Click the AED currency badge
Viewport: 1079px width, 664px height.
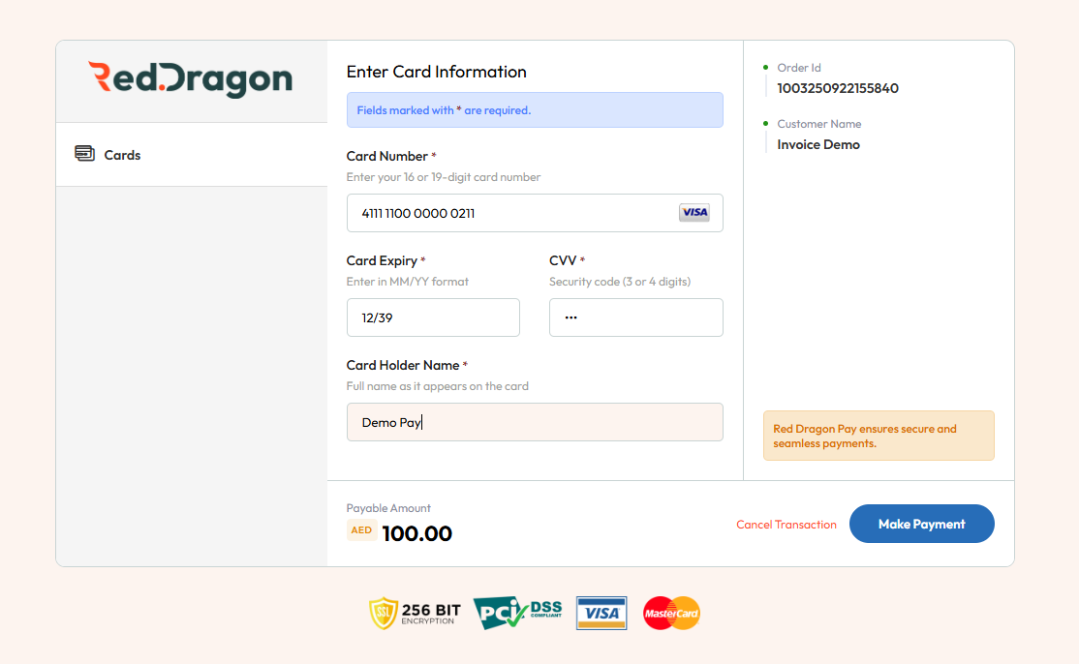361,530
